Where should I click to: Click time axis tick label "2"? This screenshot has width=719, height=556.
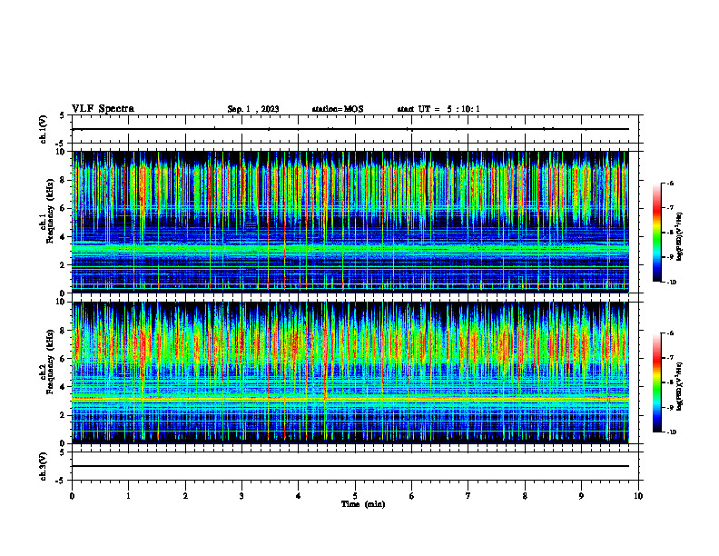tap(185, 496)
